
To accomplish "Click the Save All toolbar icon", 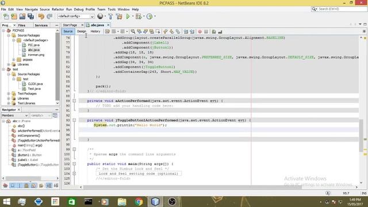I will 30,17.
